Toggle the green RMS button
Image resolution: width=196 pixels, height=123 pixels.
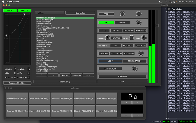click(x=106, y=23)
